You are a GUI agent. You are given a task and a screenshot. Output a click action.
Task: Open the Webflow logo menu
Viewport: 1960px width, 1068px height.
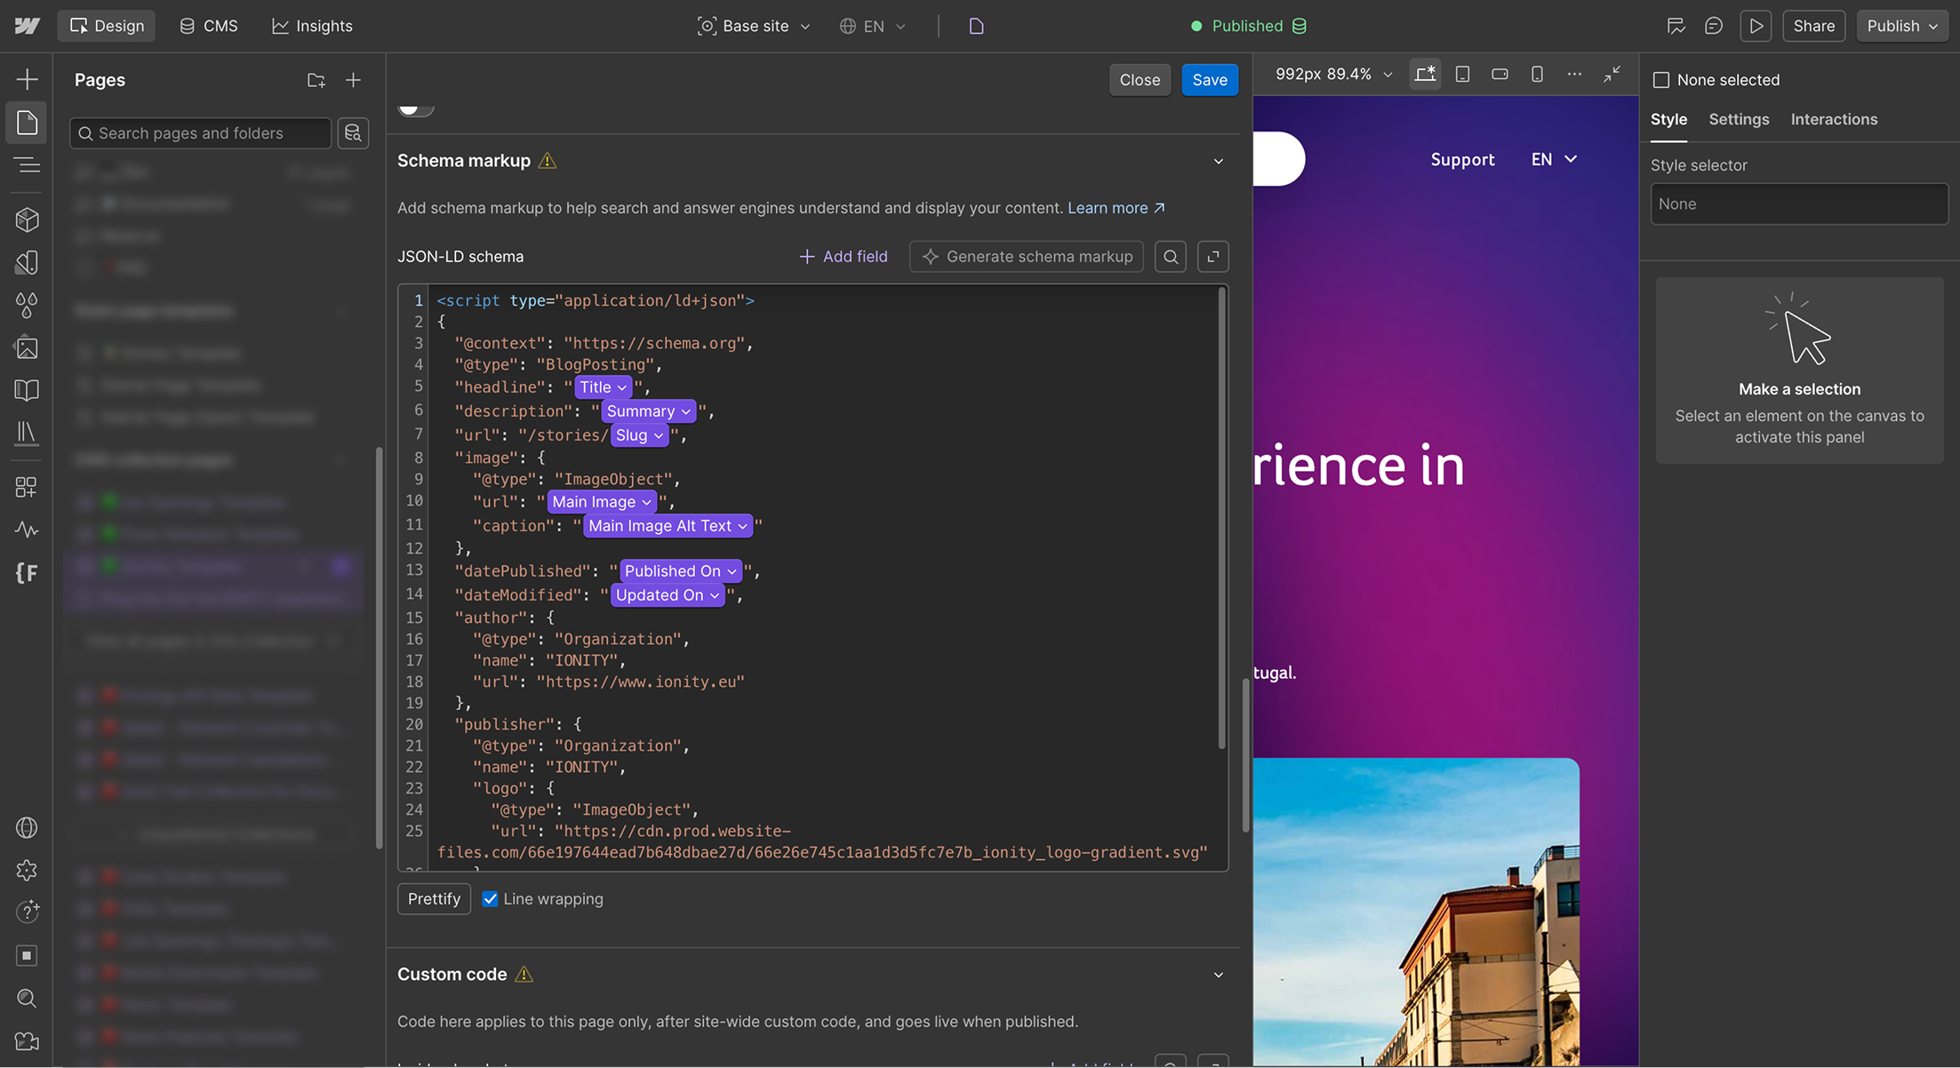[x=27, y=26]
